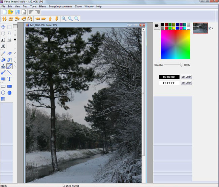Click the Open file folder icon

pyautogui.click(x=10, y=12)
